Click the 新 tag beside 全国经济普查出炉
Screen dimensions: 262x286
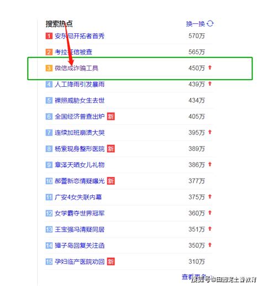point(111,116)
